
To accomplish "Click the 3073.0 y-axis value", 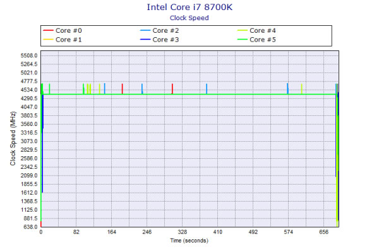I will point(29,141).
